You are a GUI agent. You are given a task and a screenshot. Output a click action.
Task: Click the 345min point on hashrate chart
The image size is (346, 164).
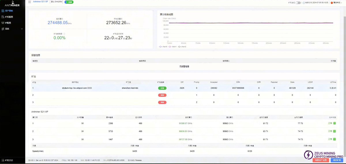(x=326, y=23)
